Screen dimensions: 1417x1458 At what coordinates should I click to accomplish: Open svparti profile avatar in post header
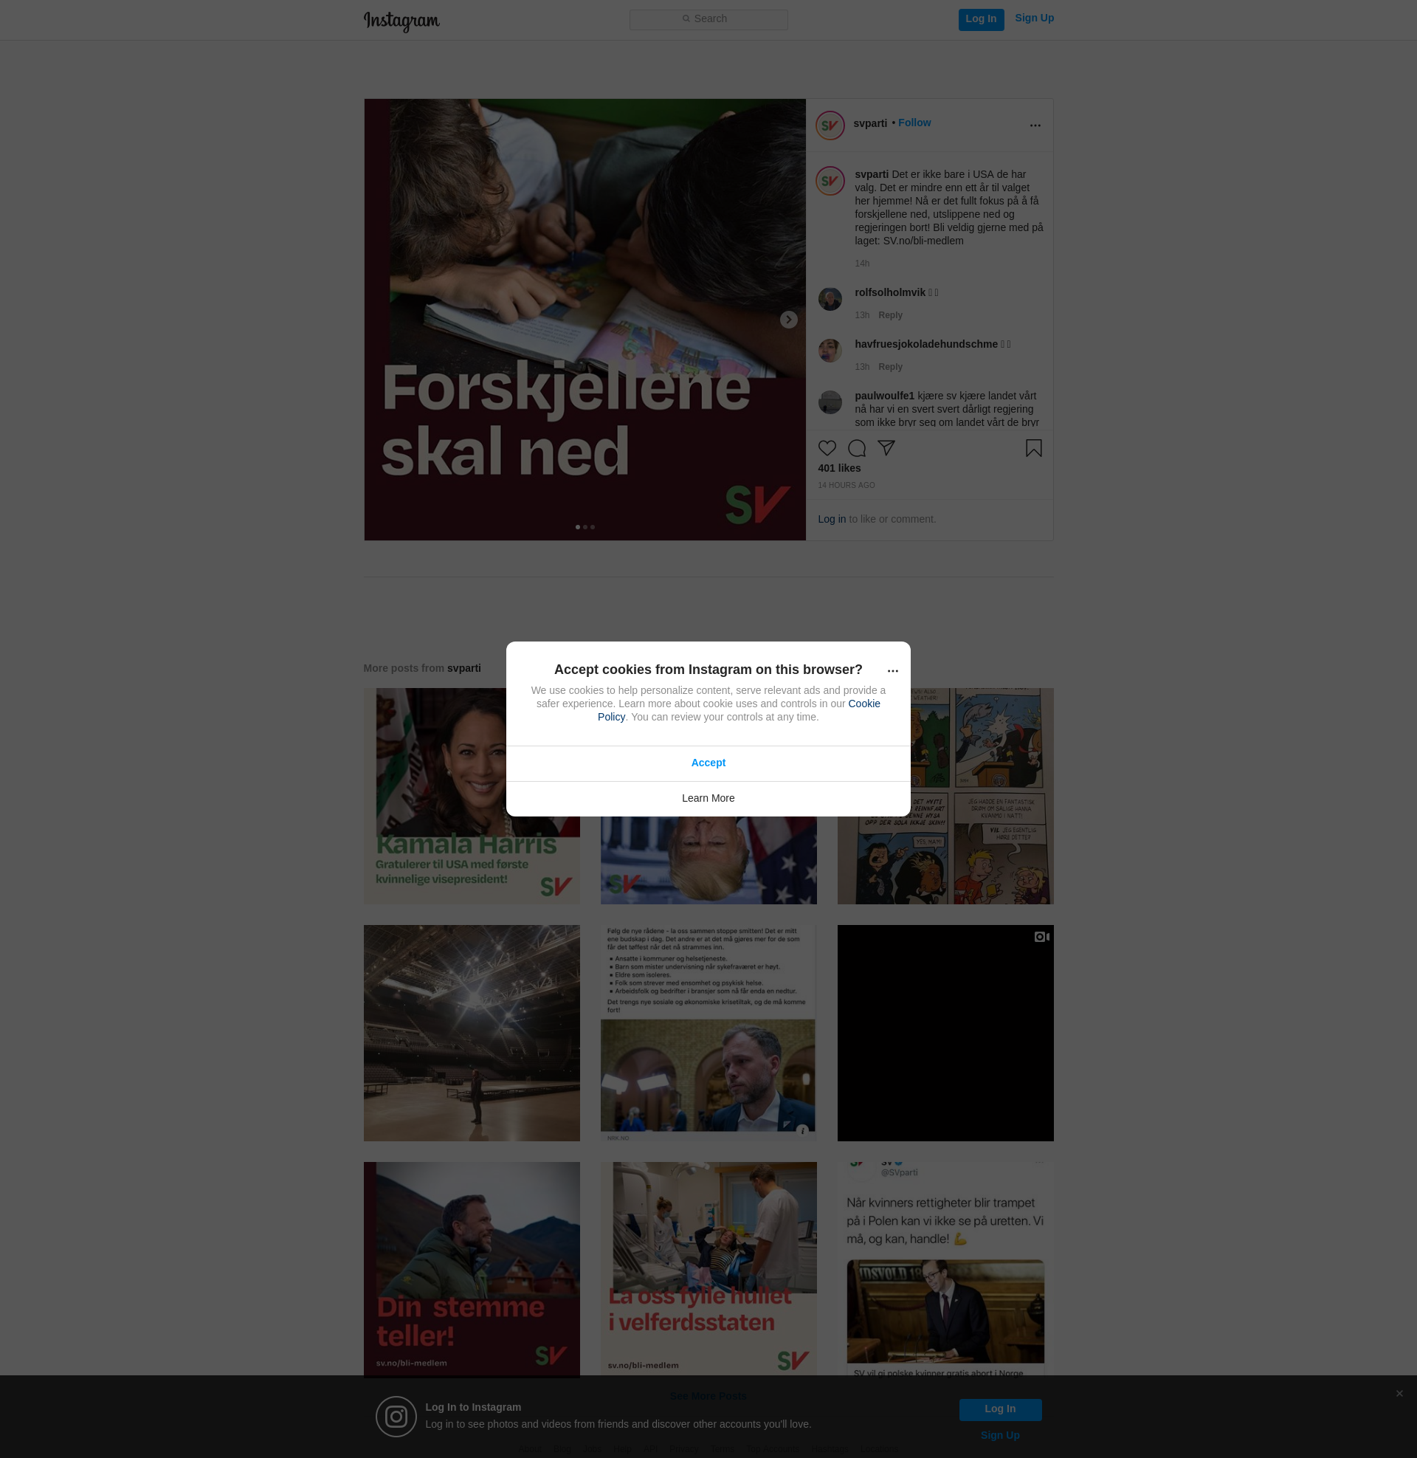830,125
